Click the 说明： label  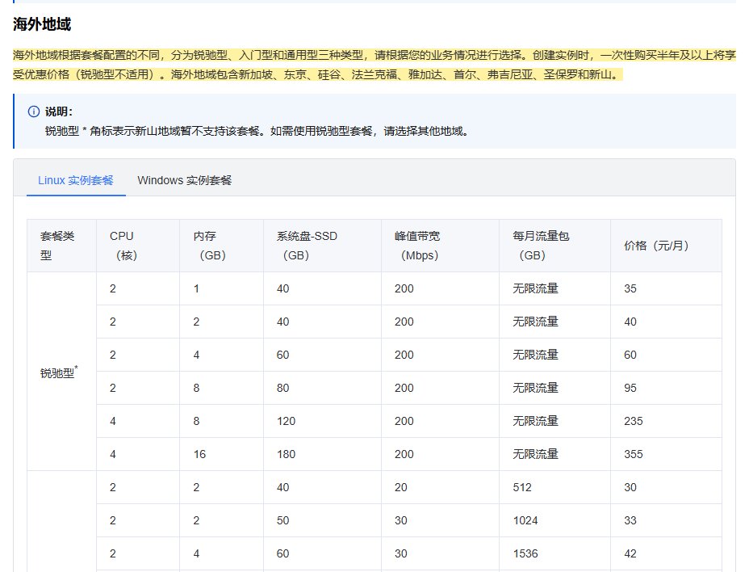pos(59,112)
